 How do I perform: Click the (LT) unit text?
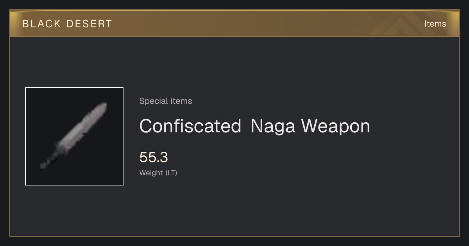pos(171,173)
